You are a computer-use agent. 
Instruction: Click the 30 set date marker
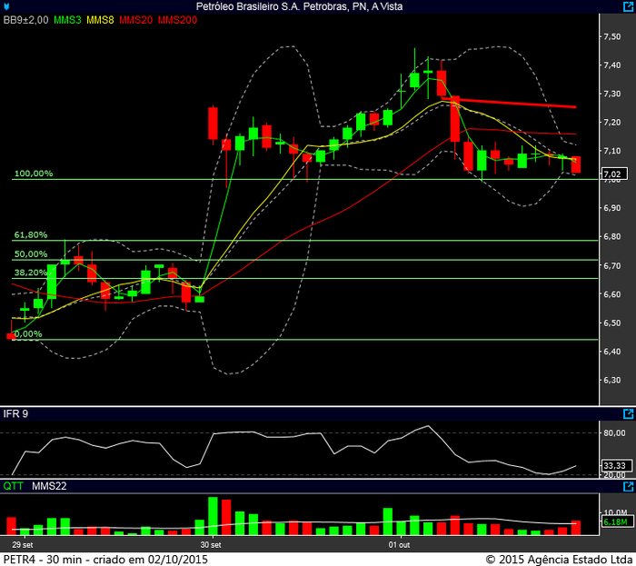click(211, 545)
